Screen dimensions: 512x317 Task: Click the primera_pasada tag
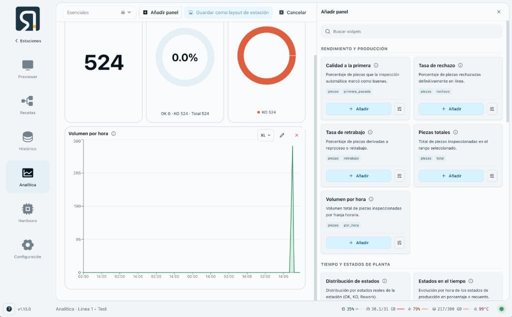357,91
